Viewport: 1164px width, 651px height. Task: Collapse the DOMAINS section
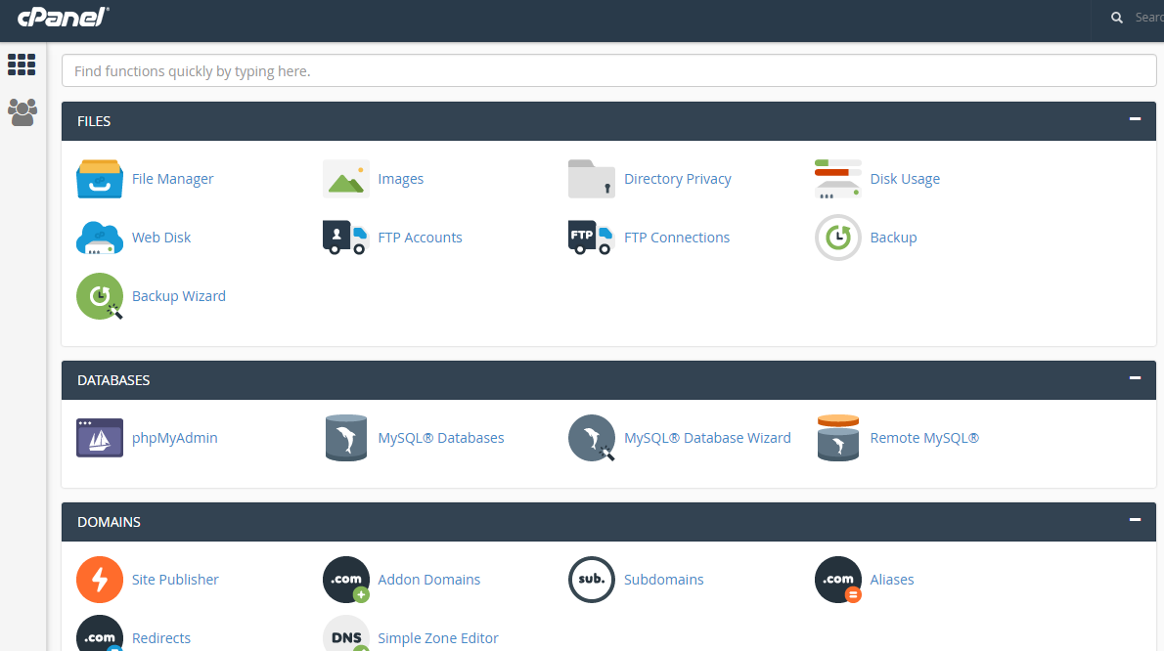point(1135,519)
